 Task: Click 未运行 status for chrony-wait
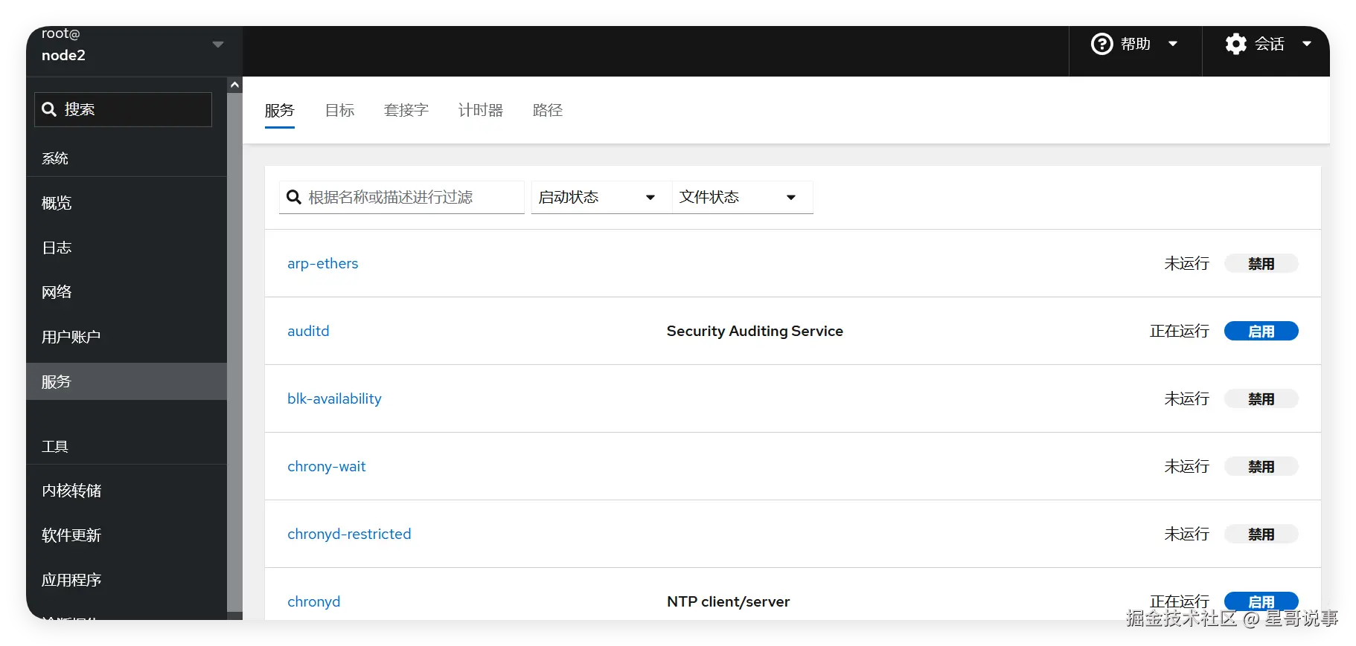tap(1186, 466)
